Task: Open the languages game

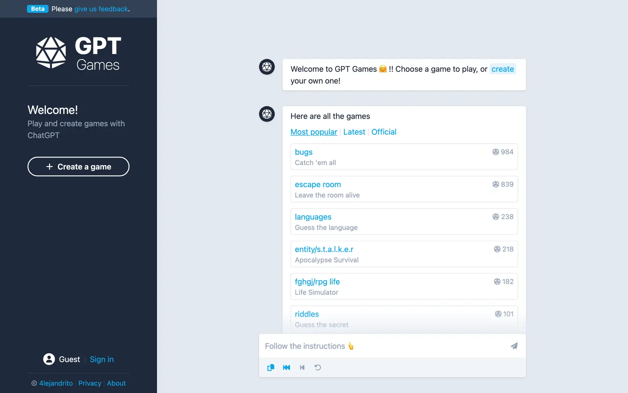Action: [x=313, y=217]
